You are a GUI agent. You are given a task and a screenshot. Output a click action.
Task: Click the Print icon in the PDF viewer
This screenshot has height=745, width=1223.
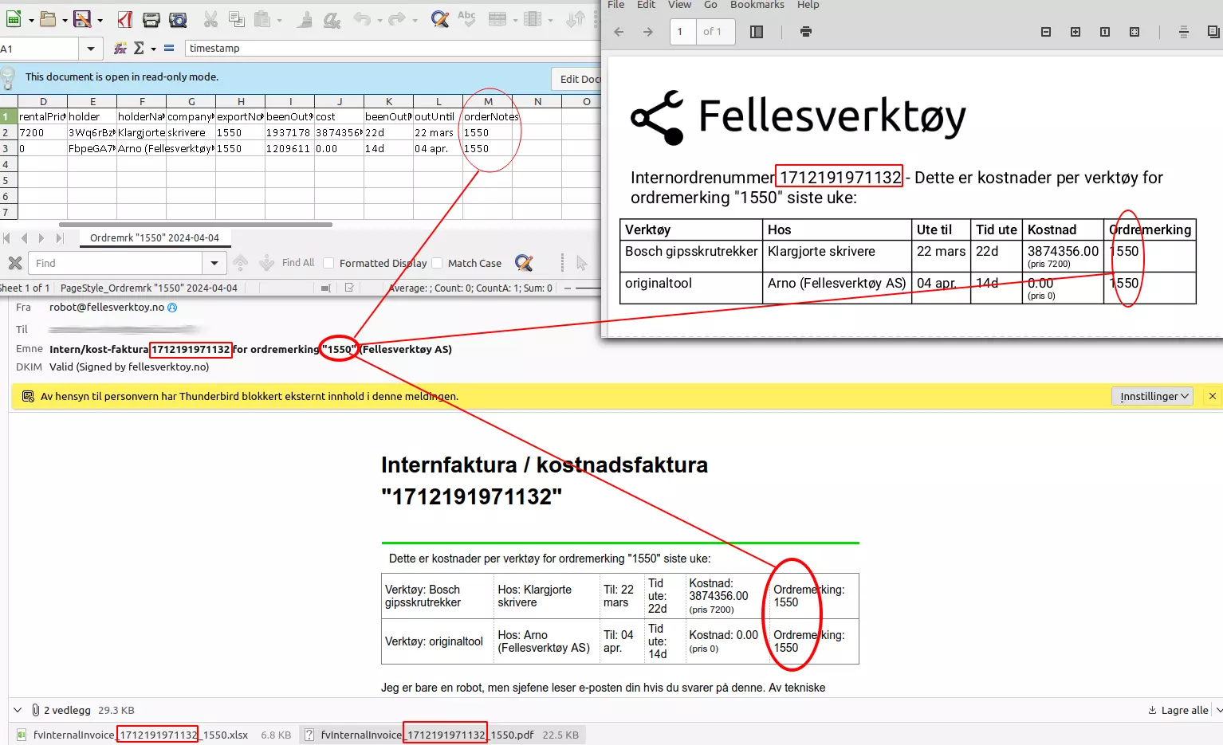tap(804, 32)
